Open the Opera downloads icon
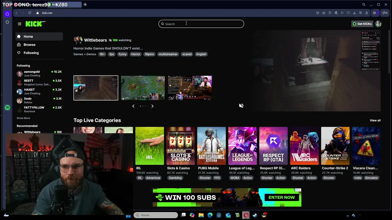Viewport: 392px width, 220px height. (x=354, y=13)
